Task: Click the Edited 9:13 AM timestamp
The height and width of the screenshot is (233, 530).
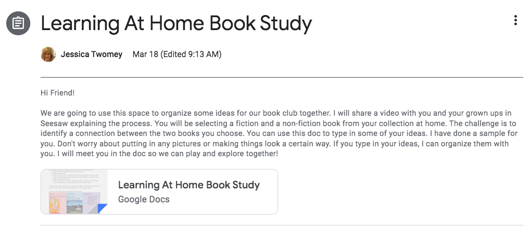Action: (x=191, y=54)
